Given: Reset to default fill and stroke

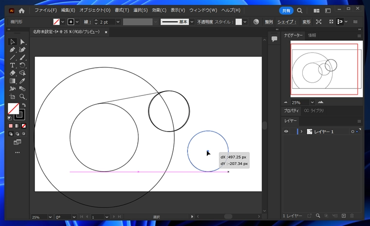Looking at the screenshot, I should click(x=9, y=118).
